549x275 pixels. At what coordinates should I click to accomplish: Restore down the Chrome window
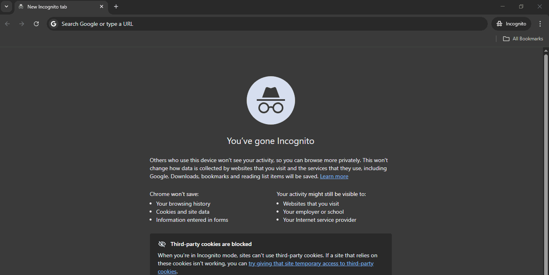coord(521,6)
